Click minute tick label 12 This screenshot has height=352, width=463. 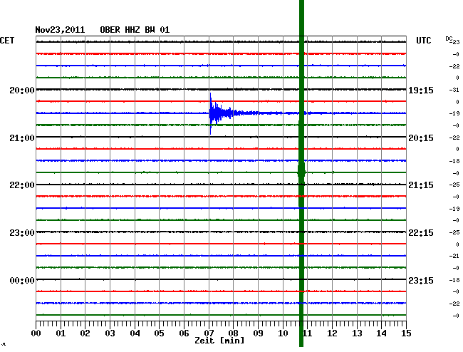click(x=332, y=333)
